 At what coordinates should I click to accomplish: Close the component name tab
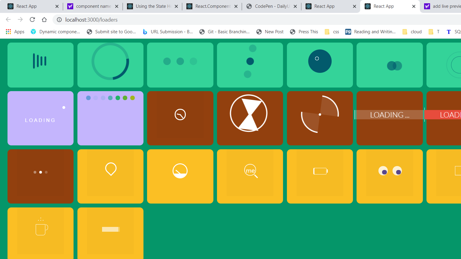click(x=116, y=6)
